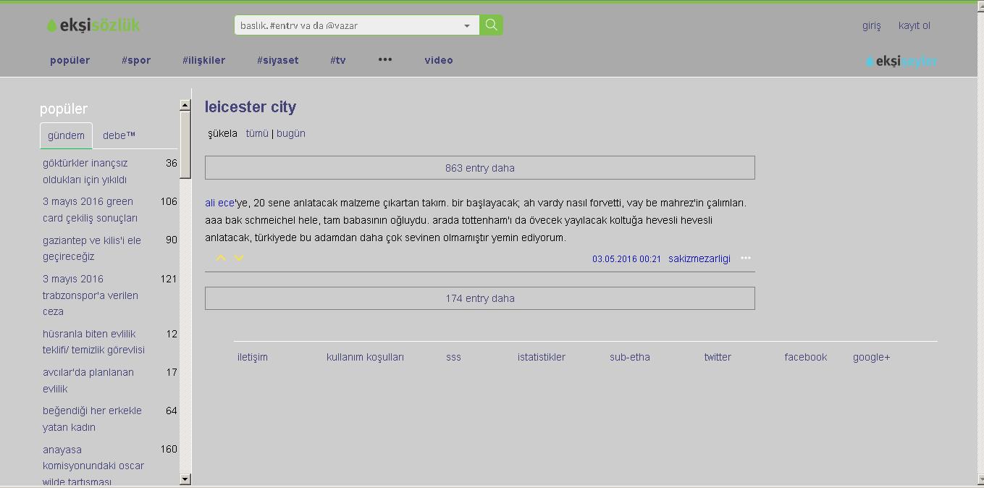This screenshot has width=984, height=488.
Task: Downvote the entry with the down chevron
Action: (239, 258)
